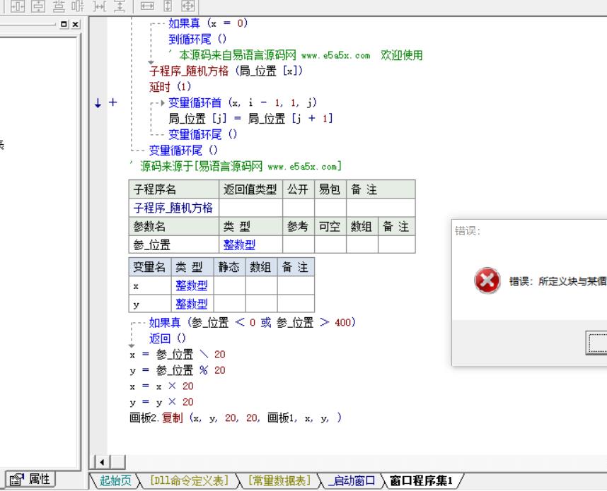Switch to the [Dll命令定义表] tab
The image size is (607, 491).
189,480
